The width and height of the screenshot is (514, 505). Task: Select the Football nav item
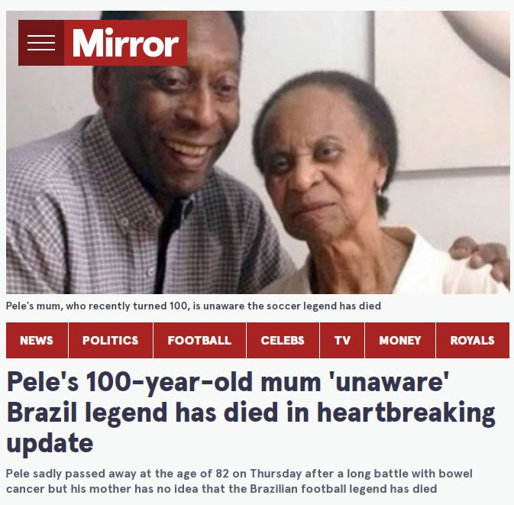[x=199, y=341]
